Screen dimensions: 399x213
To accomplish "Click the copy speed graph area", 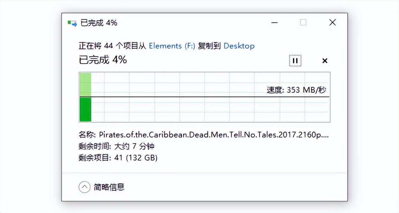I will (204, 97).
